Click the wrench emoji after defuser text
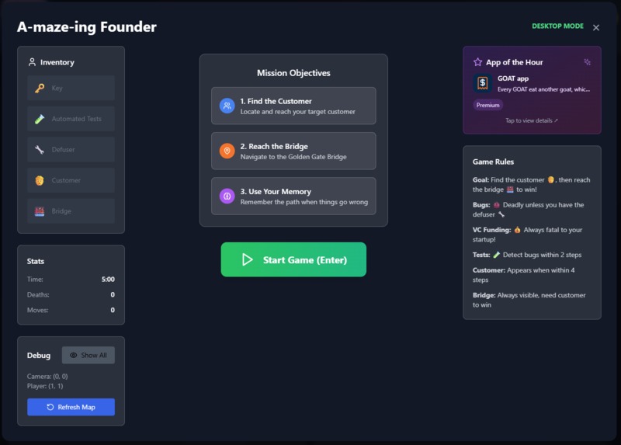This screenshot has height=445, width=621. (501, 214)
